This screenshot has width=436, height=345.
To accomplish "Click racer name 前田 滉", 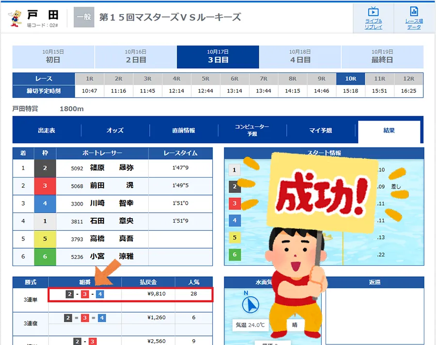I will 112,185.
